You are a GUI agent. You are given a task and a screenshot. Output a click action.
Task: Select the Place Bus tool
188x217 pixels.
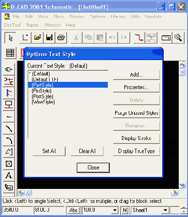point(9,93)
